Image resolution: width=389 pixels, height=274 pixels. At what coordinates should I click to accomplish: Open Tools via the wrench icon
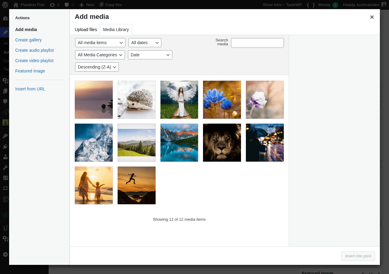point(5,167)
